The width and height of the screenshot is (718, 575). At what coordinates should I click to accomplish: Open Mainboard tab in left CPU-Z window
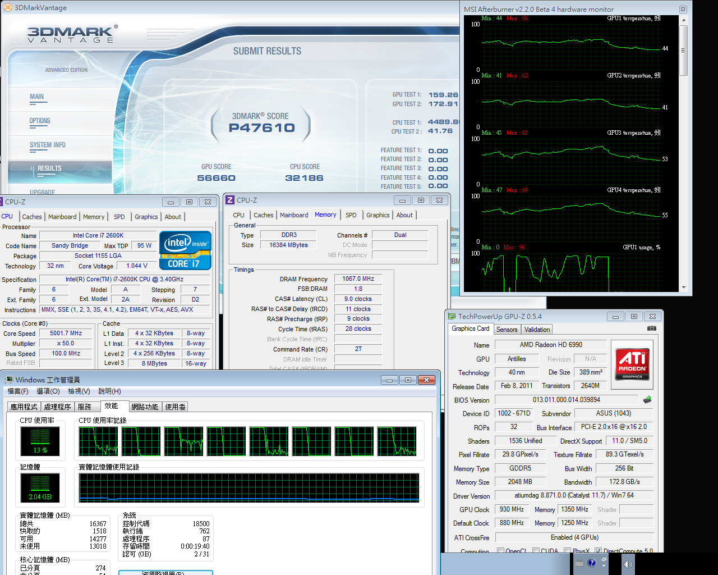coord(62,217)
